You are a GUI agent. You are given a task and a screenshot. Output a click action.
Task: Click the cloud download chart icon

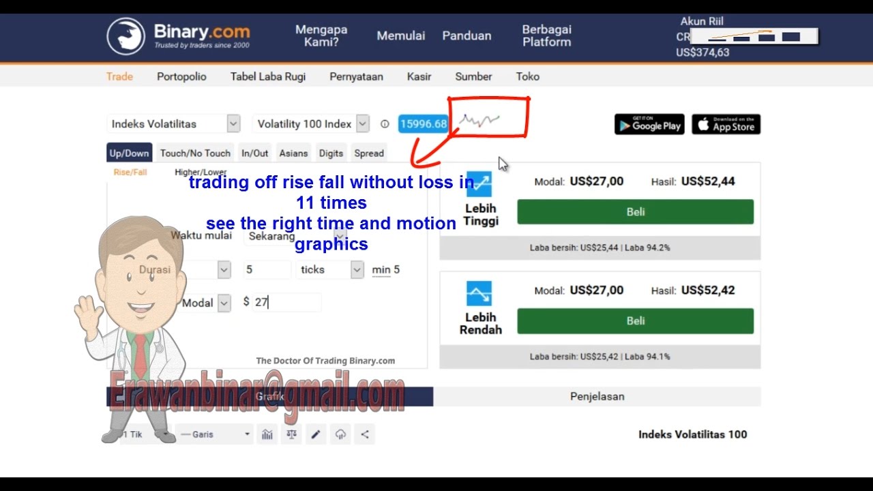[x=340, y=434]
